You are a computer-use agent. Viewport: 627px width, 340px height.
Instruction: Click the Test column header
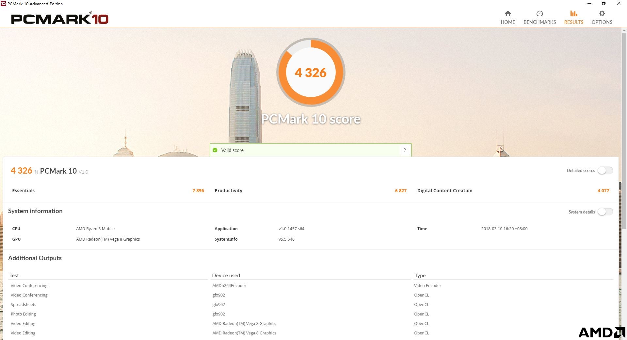tap(14, 275)
